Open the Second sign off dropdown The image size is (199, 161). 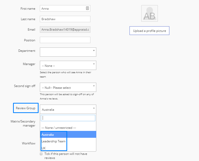[x=68, y=87]
